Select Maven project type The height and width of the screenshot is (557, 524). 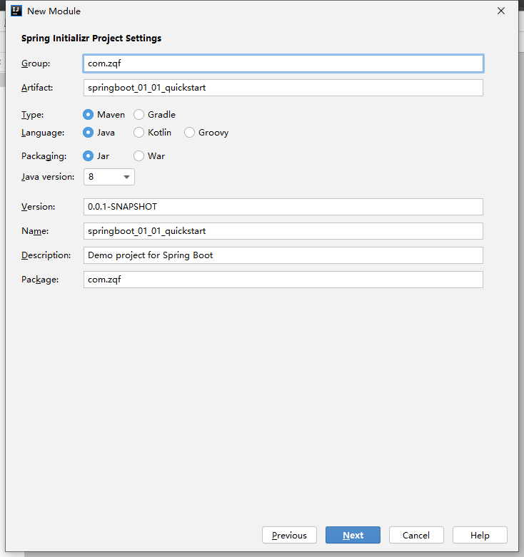(x=104, y=115)
